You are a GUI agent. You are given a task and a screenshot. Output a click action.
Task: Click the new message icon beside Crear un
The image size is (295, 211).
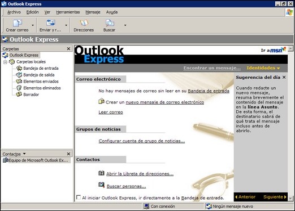point(101,101)
